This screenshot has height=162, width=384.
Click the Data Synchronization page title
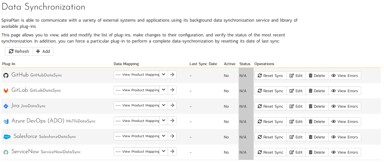43,7
